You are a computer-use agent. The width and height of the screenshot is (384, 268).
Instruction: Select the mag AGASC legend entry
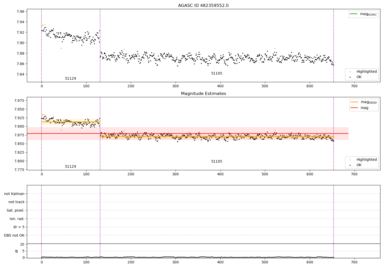[x=363, y=14]
